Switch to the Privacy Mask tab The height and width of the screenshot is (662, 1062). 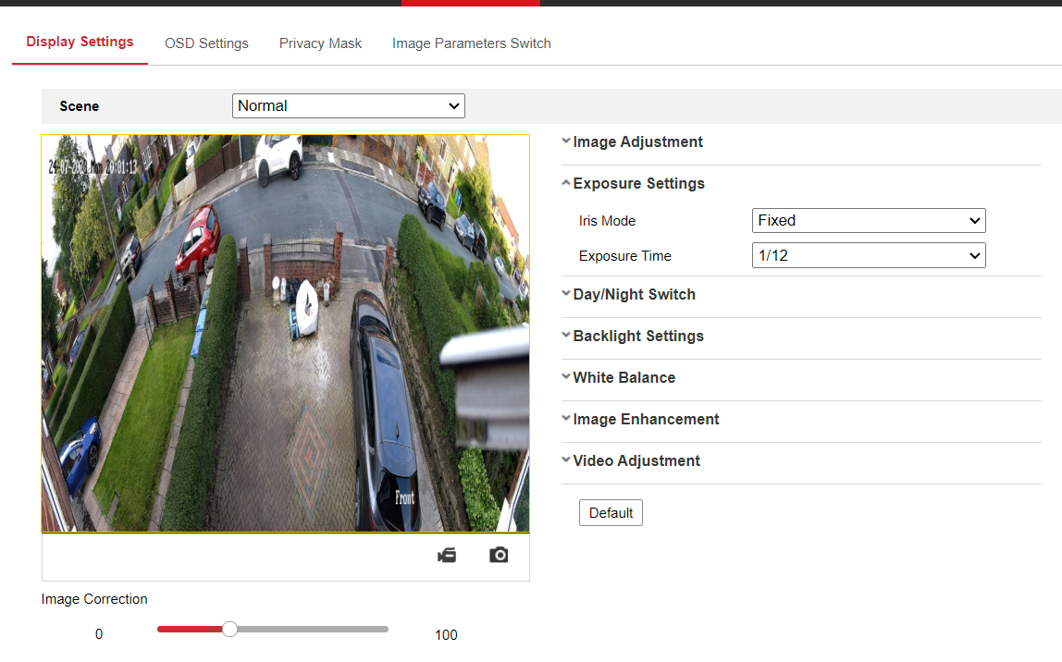pos(320,43)
